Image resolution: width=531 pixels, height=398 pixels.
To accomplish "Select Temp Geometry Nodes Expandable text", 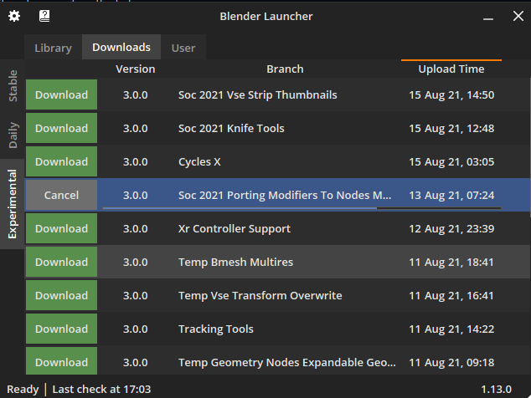I will click(x=286, y=363).
